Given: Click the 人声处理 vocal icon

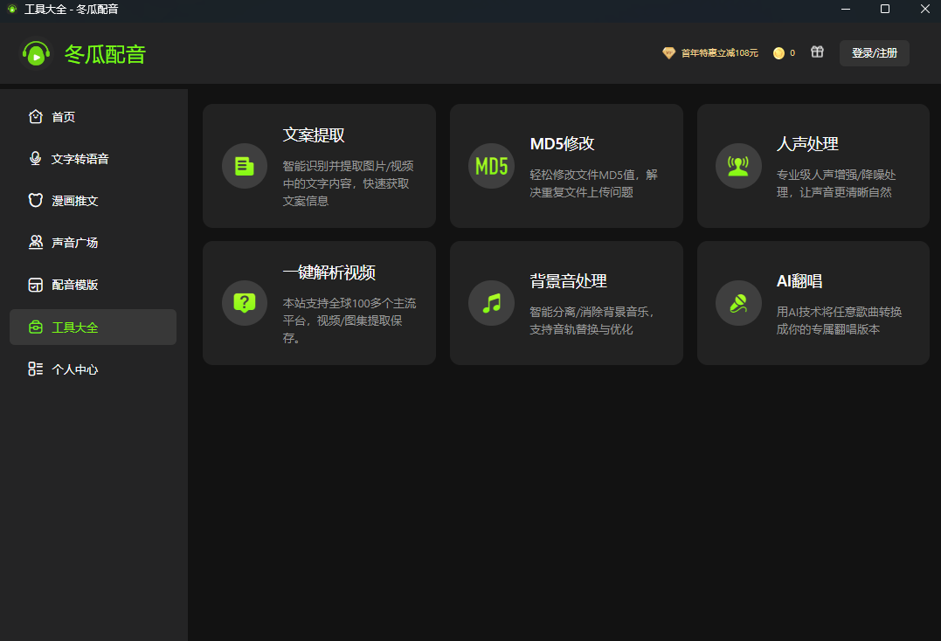Looking at the screenshot, I should click(738, 166).
